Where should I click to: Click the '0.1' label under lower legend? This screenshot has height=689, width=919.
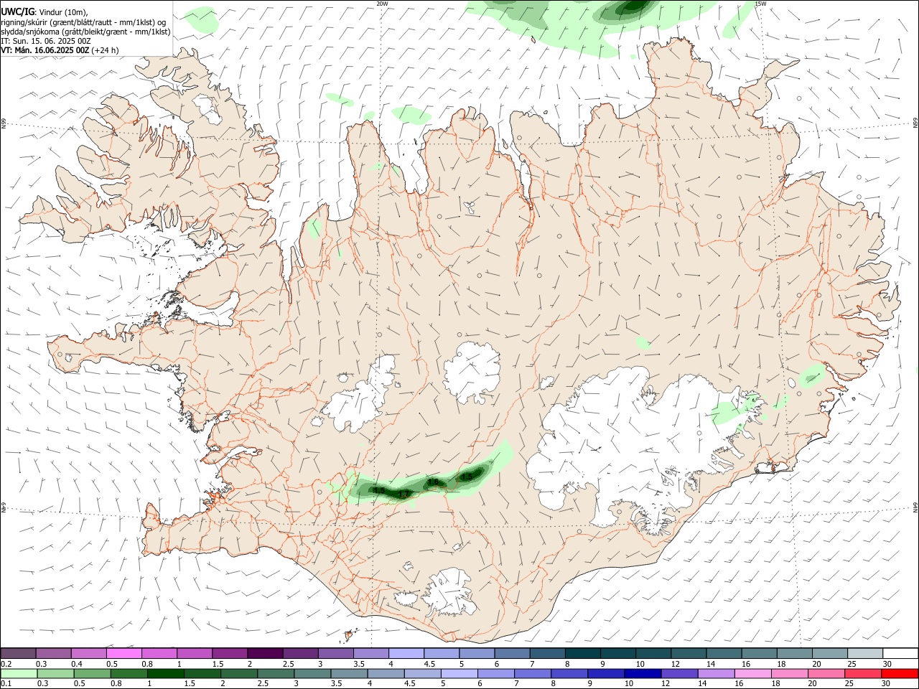tap(6, 684)
